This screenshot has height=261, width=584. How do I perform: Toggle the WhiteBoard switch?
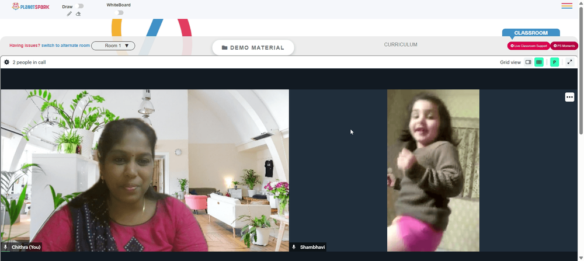tap(119, 13)
